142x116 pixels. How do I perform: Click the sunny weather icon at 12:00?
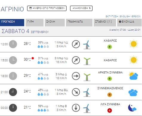tap(134, 44)
